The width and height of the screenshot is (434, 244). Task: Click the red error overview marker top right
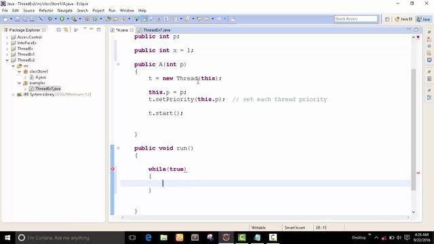[418, 37]
